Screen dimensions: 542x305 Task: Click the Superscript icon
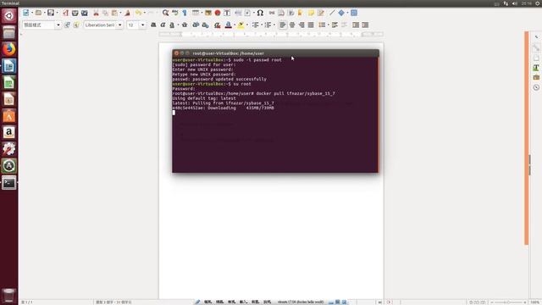(x=196, y=25)
